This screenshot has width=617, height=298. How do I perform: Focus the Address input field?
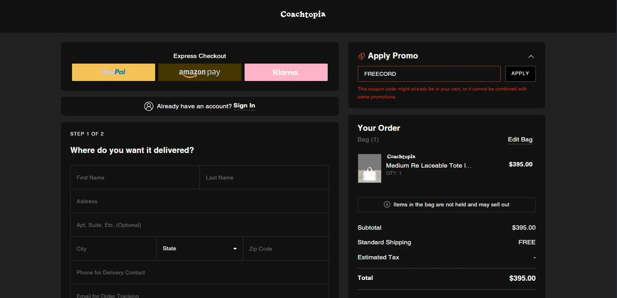pyautogui.click(x=199, y=201)
